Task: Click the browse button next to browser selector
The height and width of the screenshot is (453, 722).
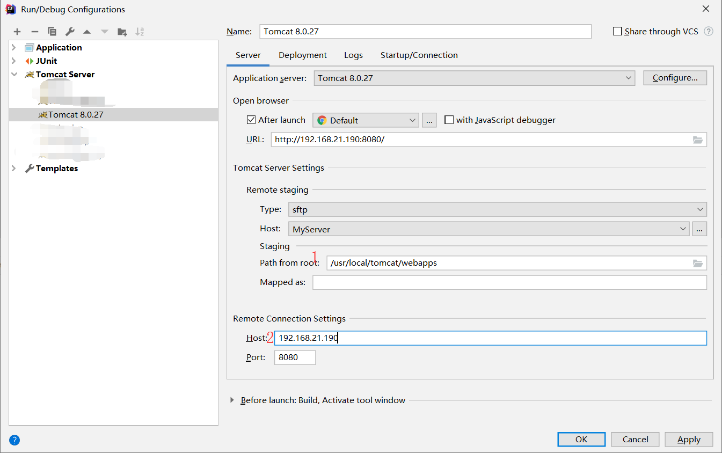Action: tap(429, 120)
